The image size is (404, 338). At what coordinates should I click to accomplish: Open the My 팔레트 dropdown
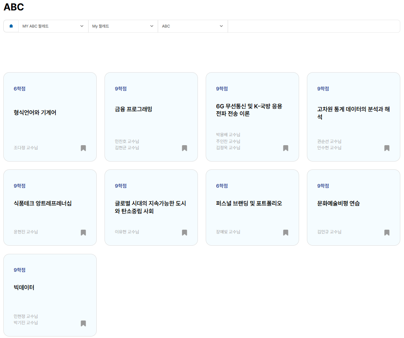(123, 26)
